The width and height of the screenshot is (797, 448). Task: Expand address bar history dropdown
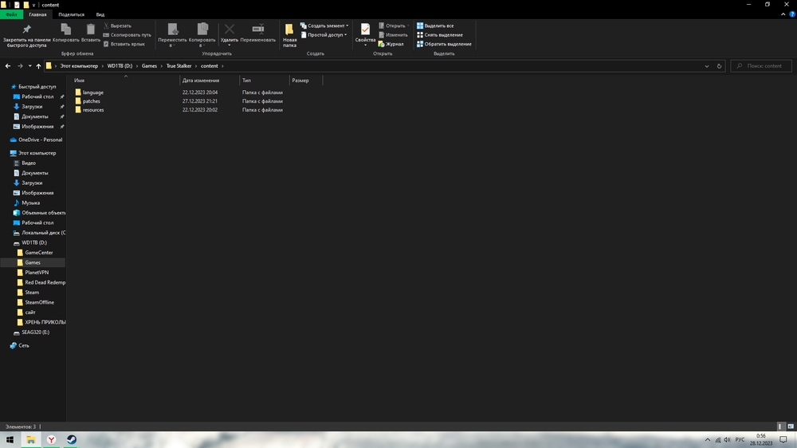tap(706, 66)
